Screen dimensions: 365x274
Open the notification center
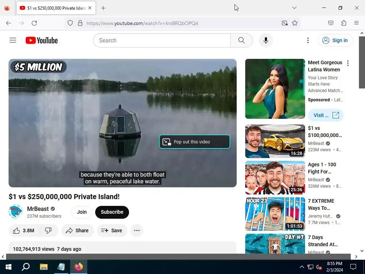click(x=353, y=267)
